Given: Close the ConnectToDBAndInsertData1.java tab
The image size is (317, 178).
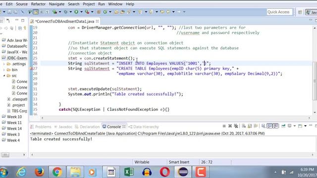Looking at the screenshot, I should click(97, 21).
